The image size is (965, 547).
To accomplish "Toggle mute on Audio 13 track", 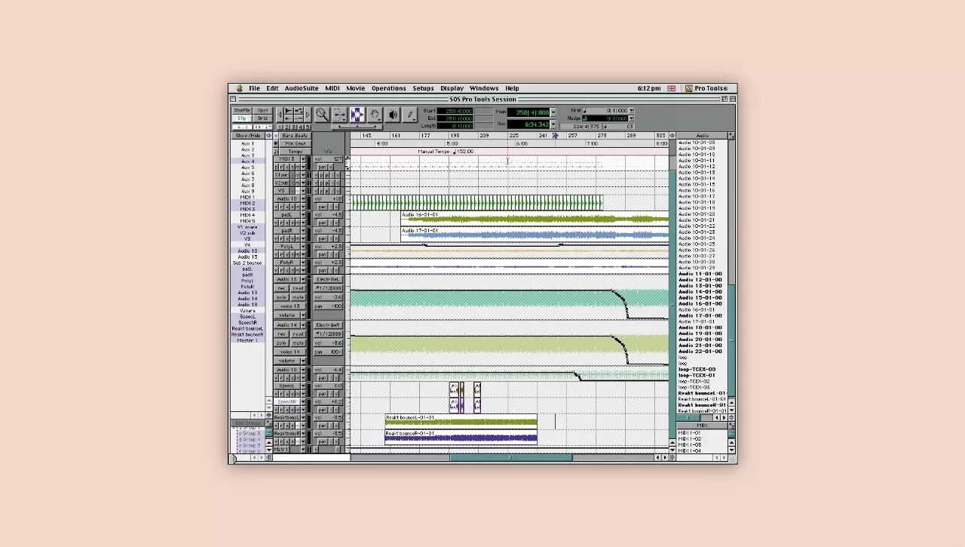I will (299, 297).
